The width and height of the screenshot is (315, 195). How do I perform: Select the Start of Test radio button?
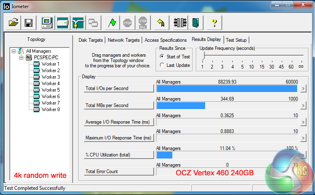tap(162, 56)
